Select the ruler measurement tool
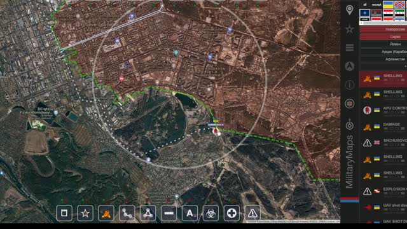The height and width of the screenshot is (229, 407). tap(169, 213)
